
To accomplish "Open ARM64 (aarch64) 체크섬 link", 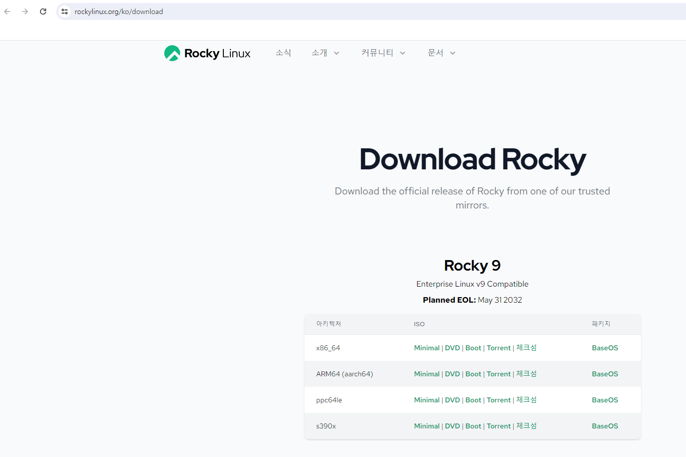I will (x=526, y=374).
